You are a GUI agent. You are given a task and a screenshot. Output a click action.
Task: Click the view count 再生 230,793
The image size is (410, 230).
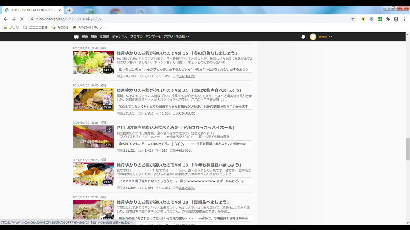pyautogui.click(x=126, y=76)
